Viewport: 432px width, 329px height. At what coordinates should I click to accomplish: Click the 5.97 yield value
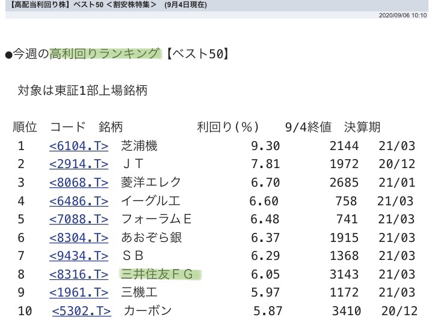click(x=265, y=292)
